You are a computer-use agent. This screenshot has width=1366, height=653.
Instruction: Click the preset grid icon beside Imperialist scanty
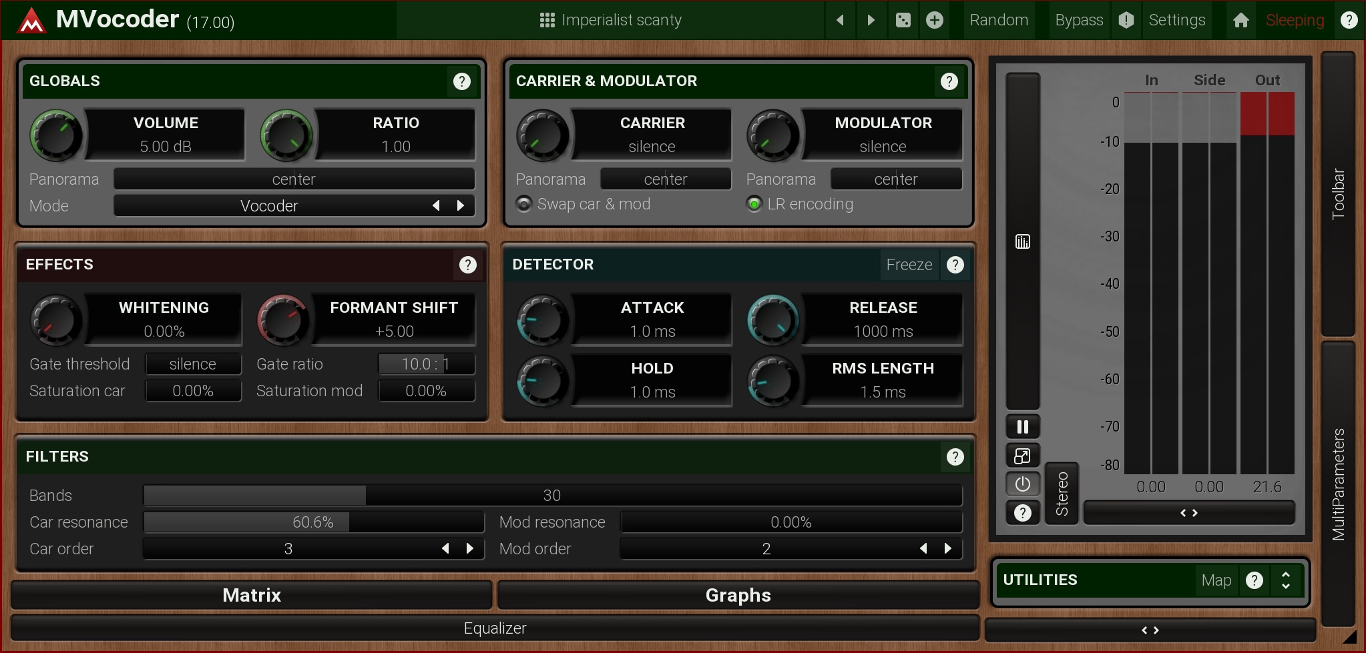547,20
